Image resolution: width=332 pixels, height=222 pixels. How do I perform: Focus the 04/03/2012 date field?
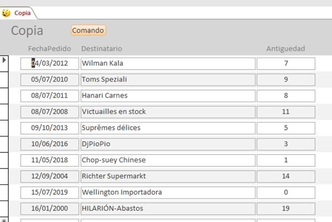tap(50, 64)
